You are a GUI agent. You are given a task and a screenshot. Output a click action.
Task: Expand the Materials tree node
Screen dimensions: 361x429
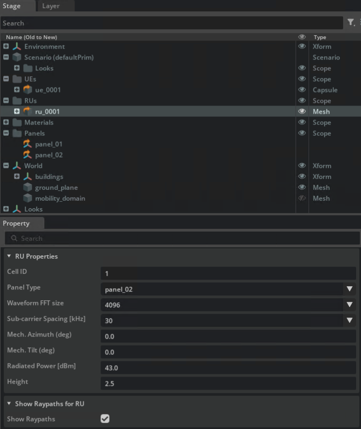coord(6,122)
